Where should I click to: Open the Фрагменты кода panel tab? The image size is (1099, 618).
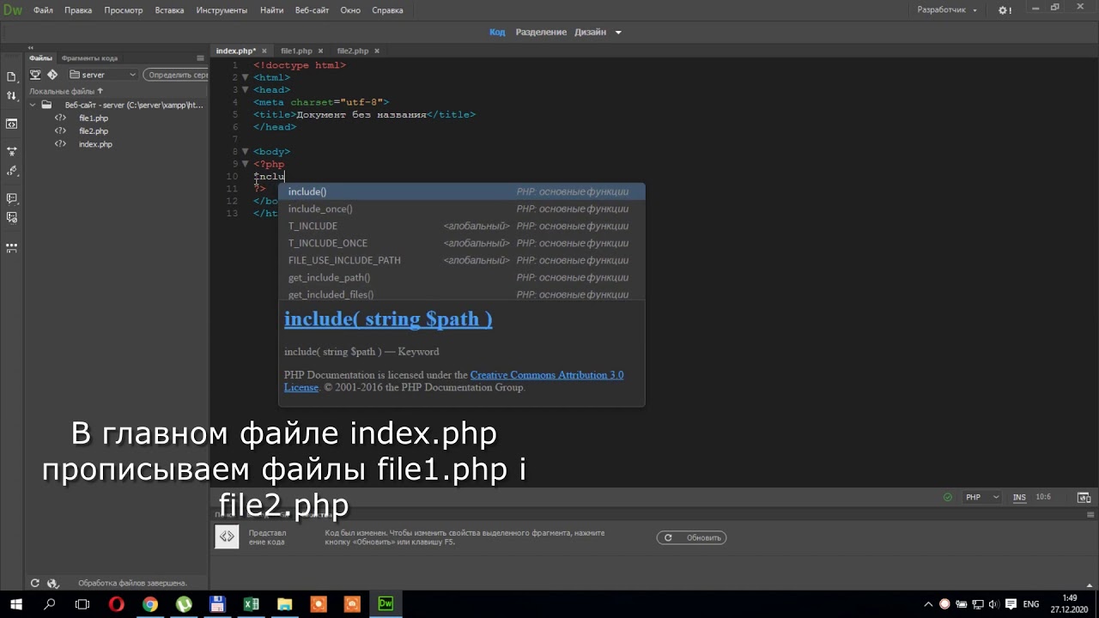coord(89,58)
